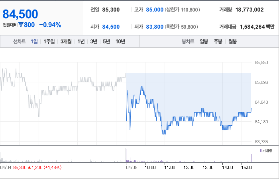Switch chart to 1년 period

coord(81,41)
